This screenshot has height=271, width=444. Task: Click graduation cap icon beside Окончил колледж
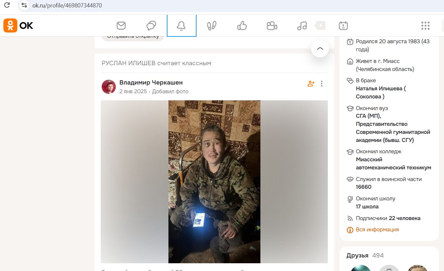pos(350,152)
